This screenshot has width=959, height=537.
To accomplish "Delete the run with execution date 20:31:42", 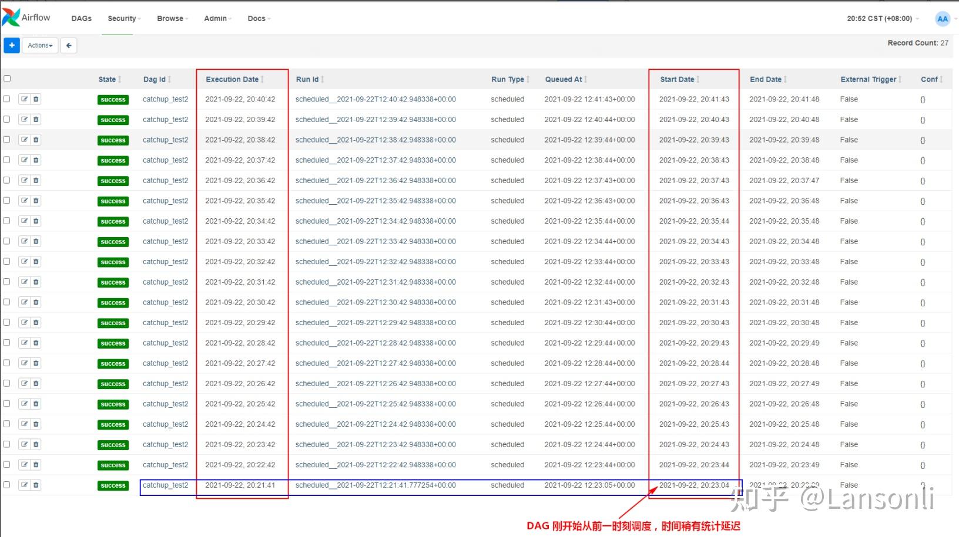I will click(36, 282).
